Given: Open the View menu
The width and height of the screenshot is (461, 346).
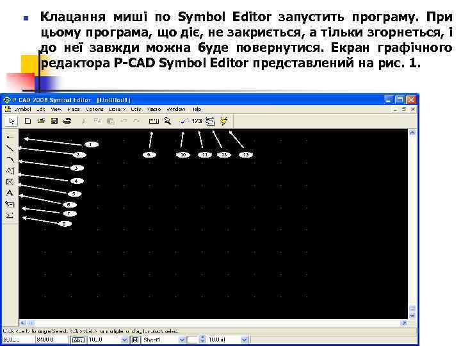Looking at the screenshot, I should 56,109.
